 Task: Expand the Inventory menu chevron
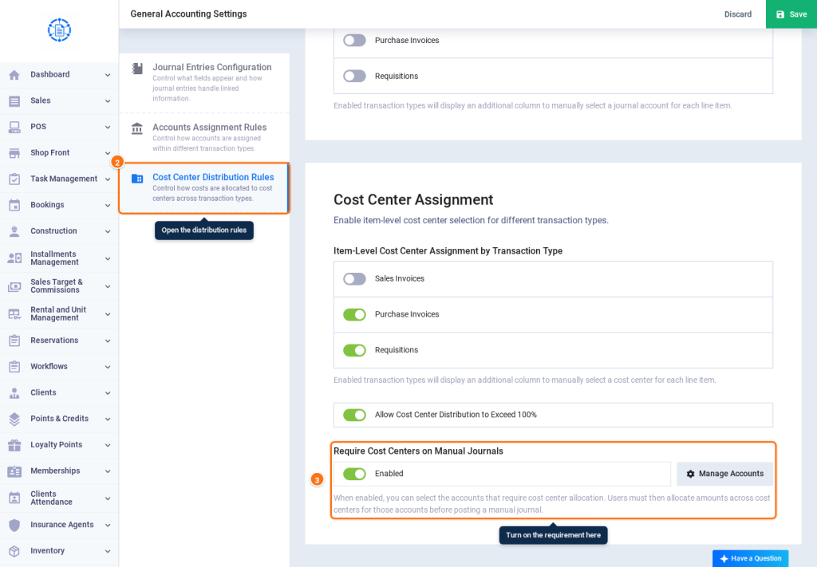pos(108,551)
